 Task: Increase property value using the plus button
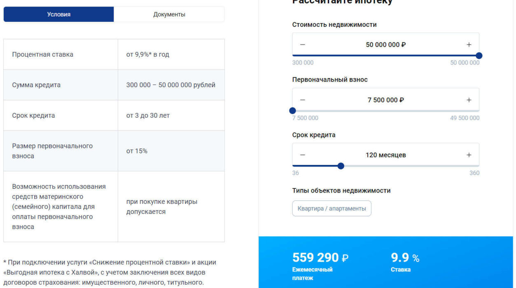pyautogui.click(x=469, y=44)
